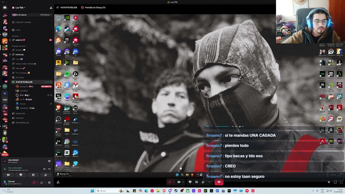Click the Voz conectada status text
This screenshot has width=345, height=194.
14,168
